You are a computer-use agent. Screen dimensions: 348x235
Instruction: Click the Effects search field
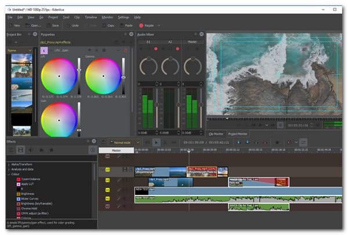51,158
